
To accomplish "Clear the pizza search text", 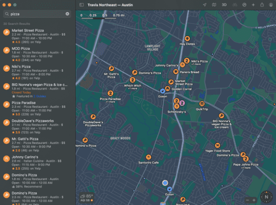I will coord(67,14).
